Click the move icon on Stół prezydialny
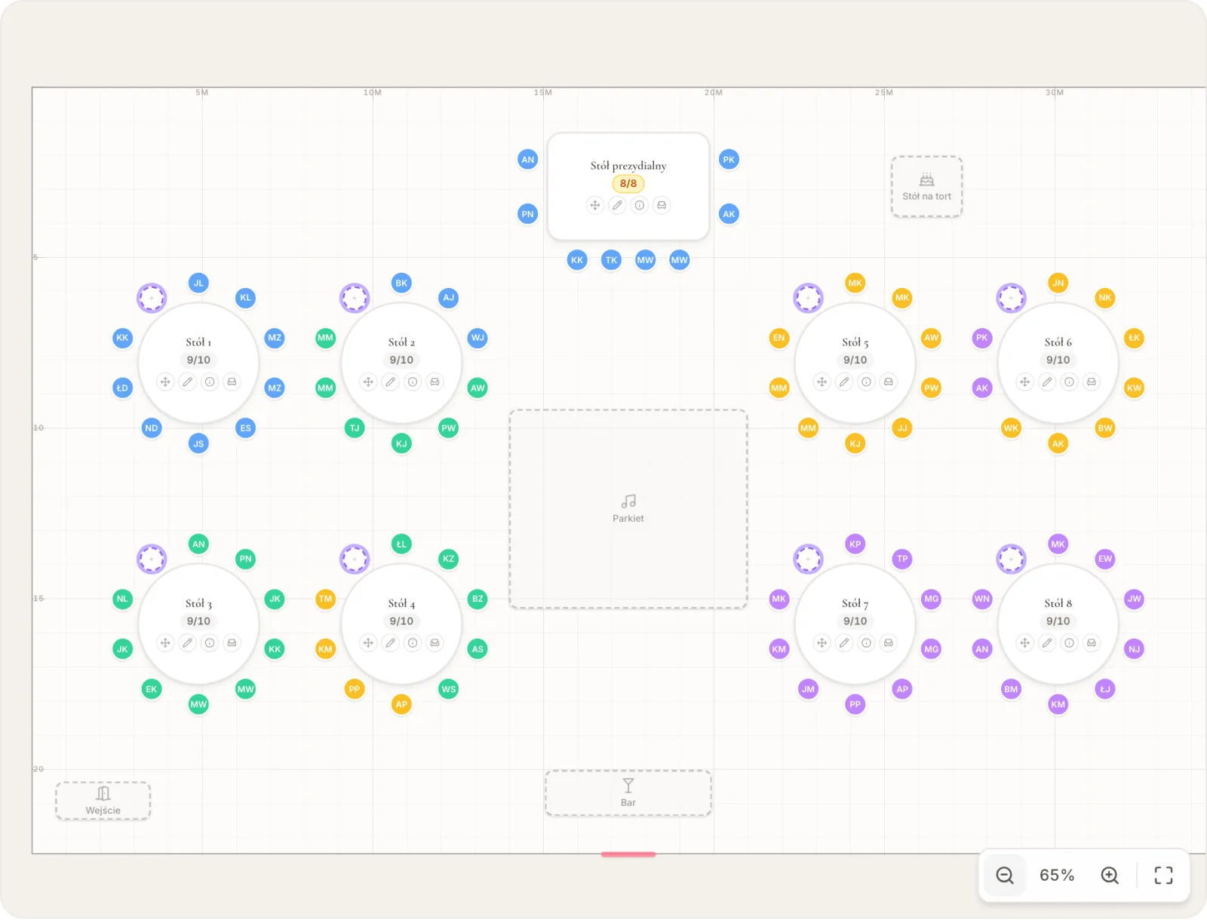1207x920 pixels. [595, 205]
